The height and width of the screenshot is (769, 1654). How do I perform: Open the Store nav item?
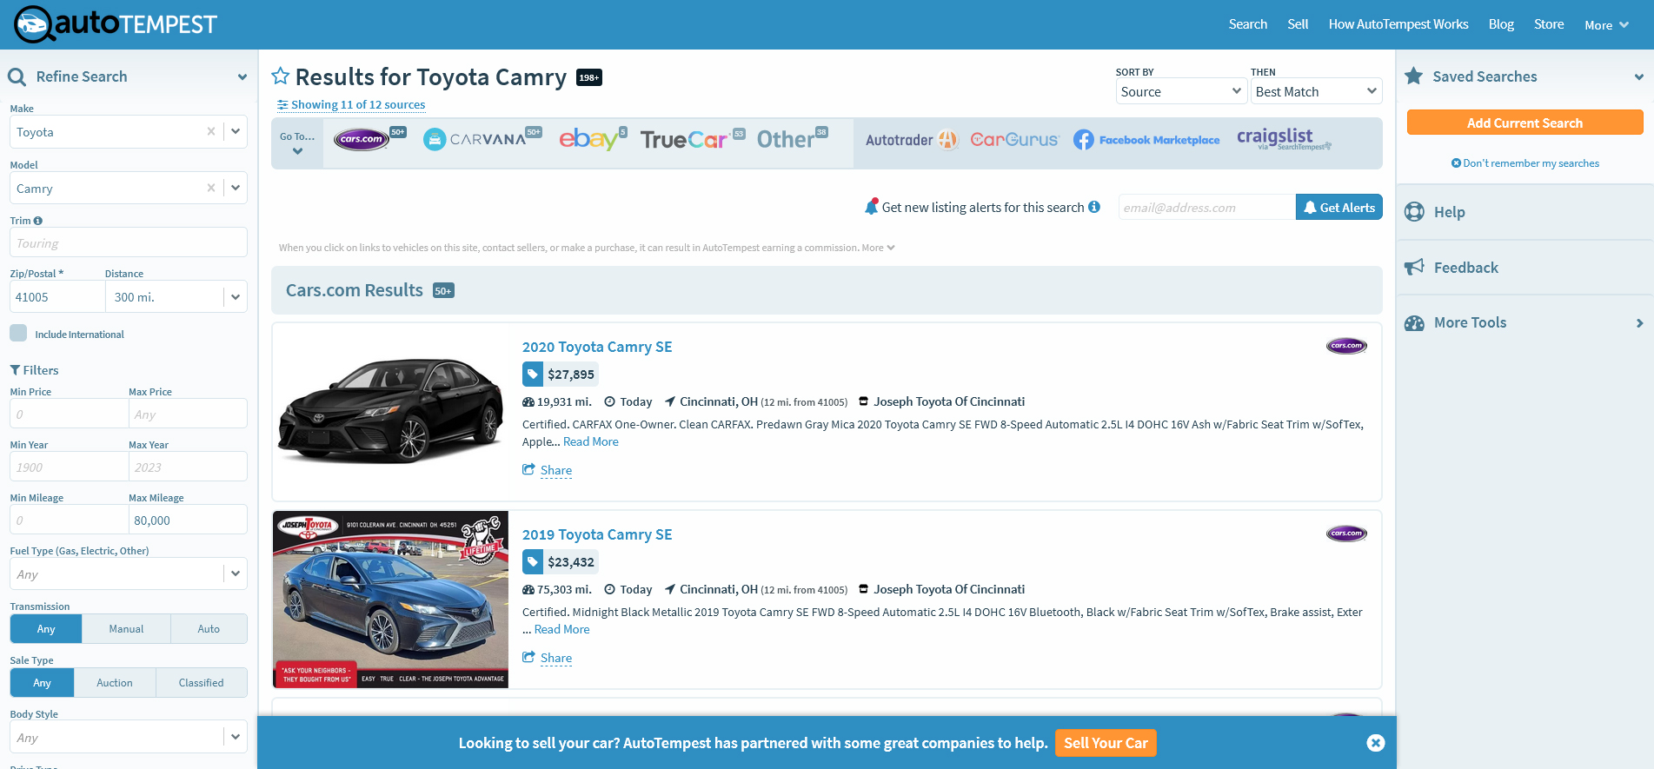pyautogui.click(x=1549, y=24)
